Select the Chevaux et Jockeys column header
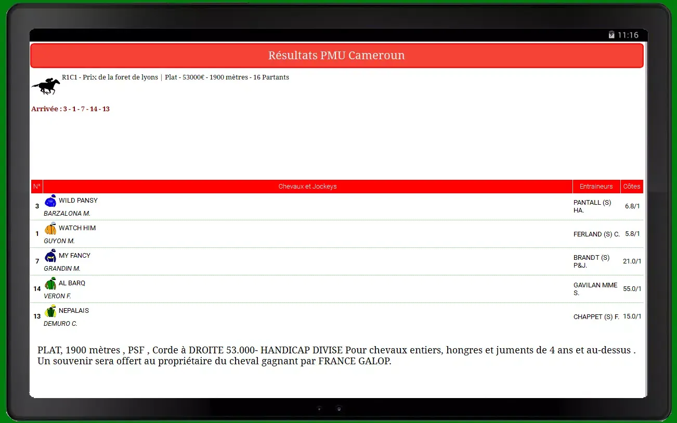This screenshot has height=423, width=677. pyautogui.click(x=307, y=187)
